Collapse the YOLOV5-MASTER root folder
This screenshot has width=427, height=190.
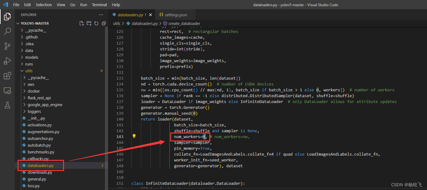pyautogui.click(x=35, y=23)
